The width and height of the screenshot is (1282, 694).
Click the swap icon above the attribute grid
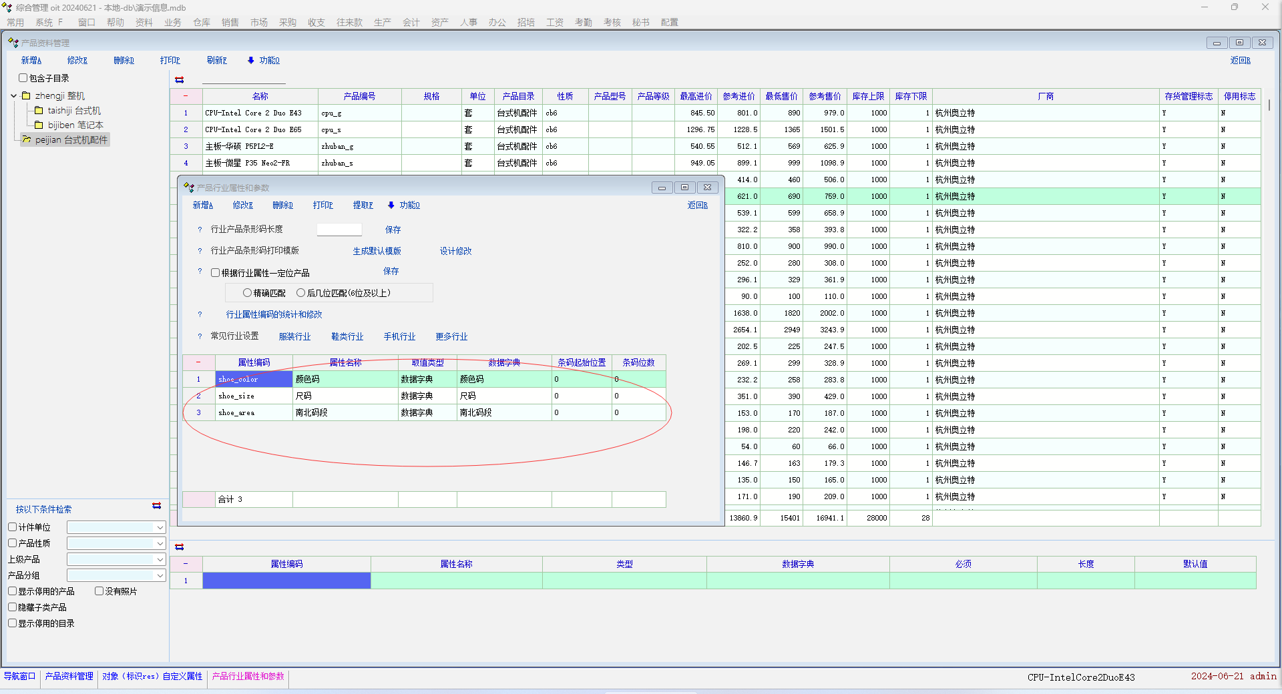179,547
